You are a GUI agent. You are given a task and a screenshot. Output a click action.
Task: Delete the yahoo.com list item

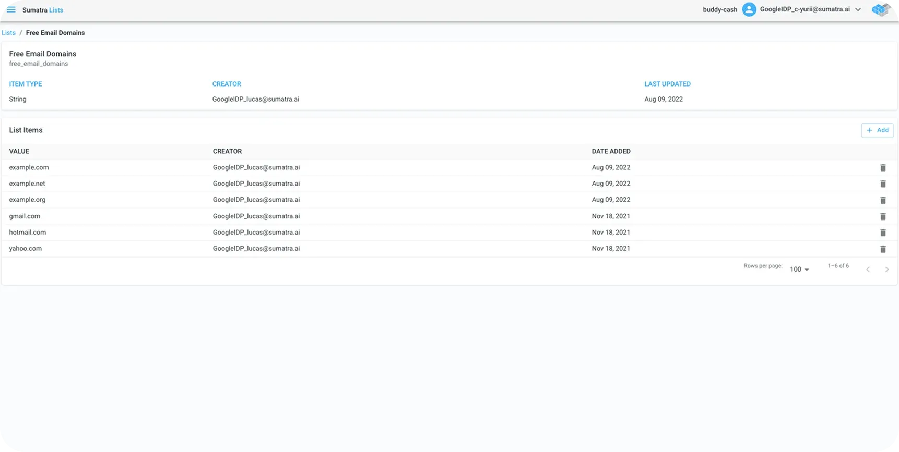coord(883,249)
